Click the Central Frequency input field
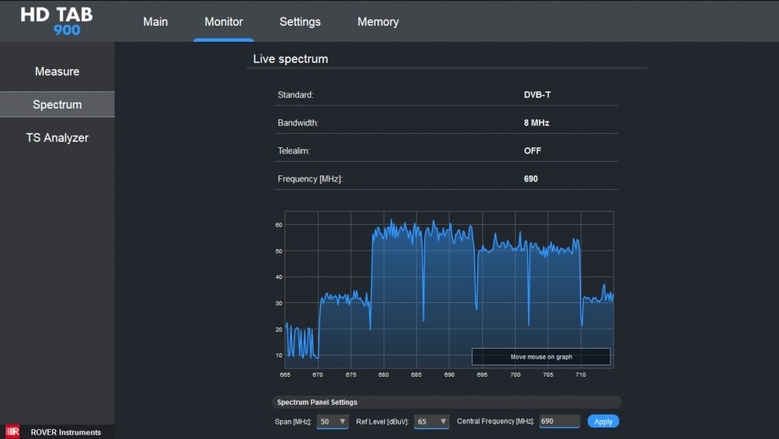Viewport: 779px width, 439px height. (559, 421)
